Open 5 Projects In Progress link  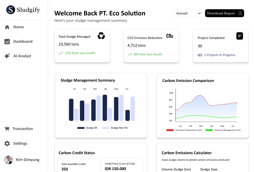219,55
